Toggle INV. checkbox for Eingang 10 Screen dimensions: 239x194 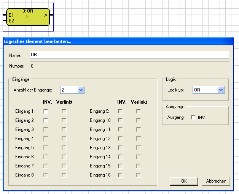click(x=120, y=120)
